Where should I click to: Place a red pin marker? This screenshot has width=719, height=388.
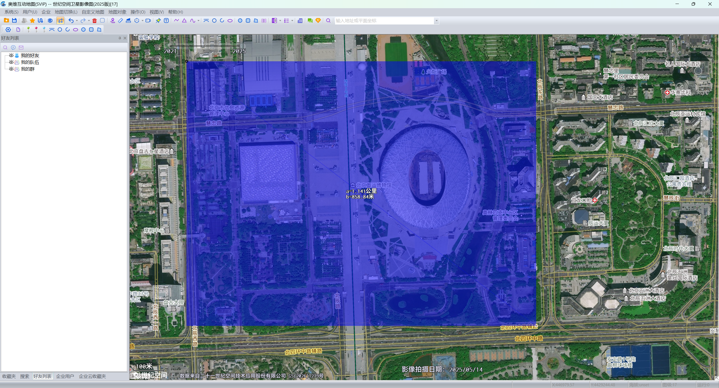click(36, 30)
